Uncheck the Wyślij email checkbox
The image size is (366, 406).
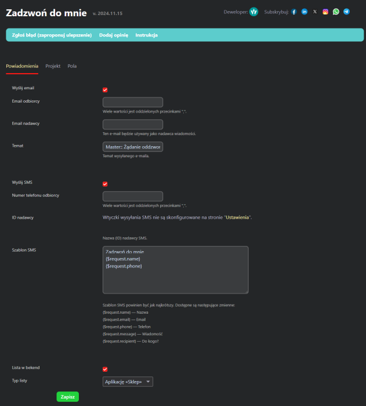point(105,90)
